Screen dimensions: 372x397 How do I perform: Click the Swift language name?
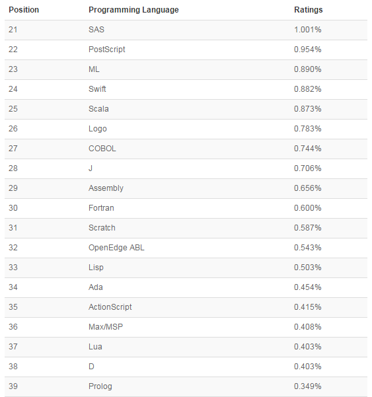(97, 89)
